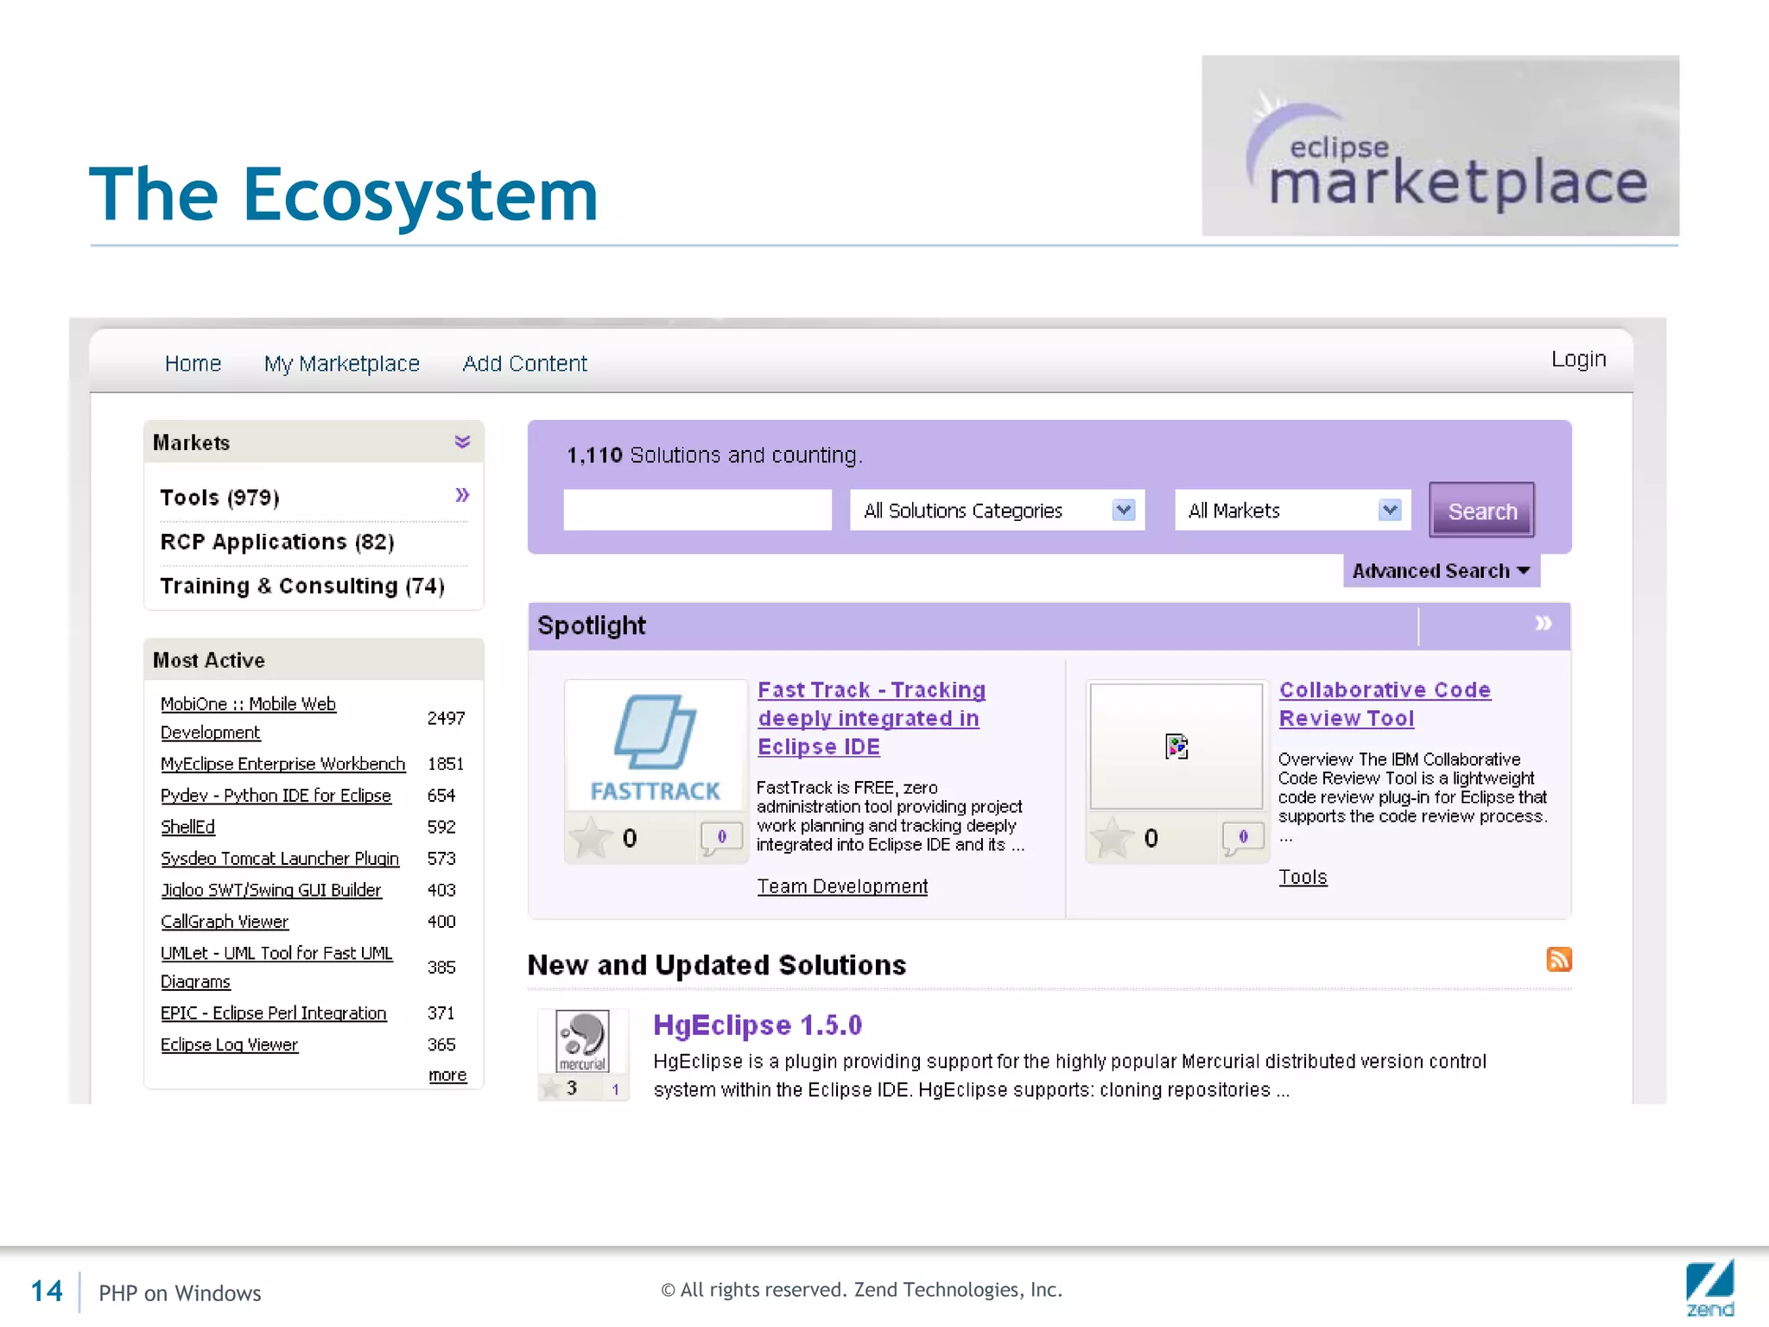
Task: Select Add Content menu item
Action: point(524,364)
